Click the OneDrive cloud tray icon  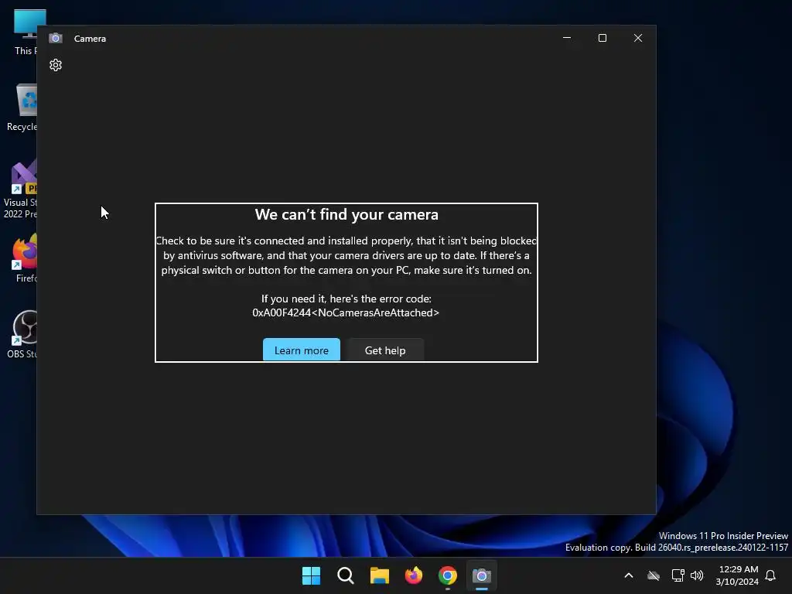[654, 575]
